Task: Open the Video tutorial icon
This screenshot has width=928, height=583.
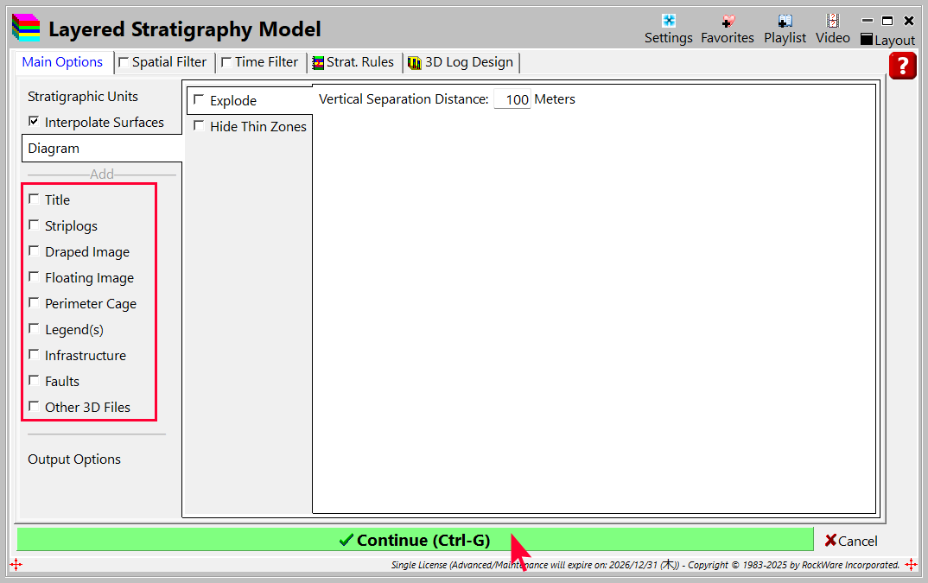Action: [832, 22]
